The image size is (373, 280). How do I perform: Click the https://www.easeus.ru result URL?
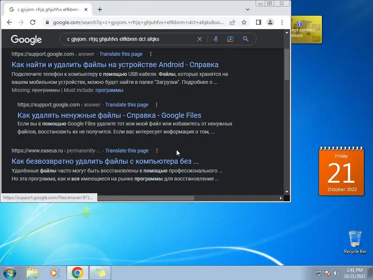(38, 151)
